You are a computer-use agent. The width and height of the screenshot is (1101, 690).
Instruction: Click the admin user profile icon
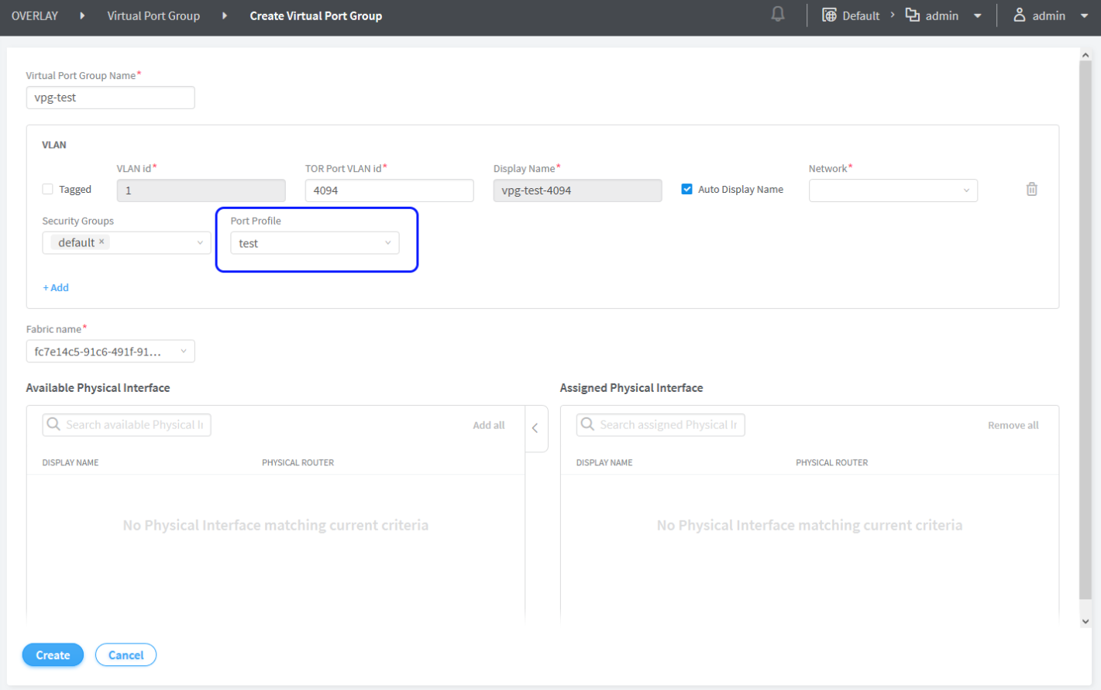[1020, 15]
